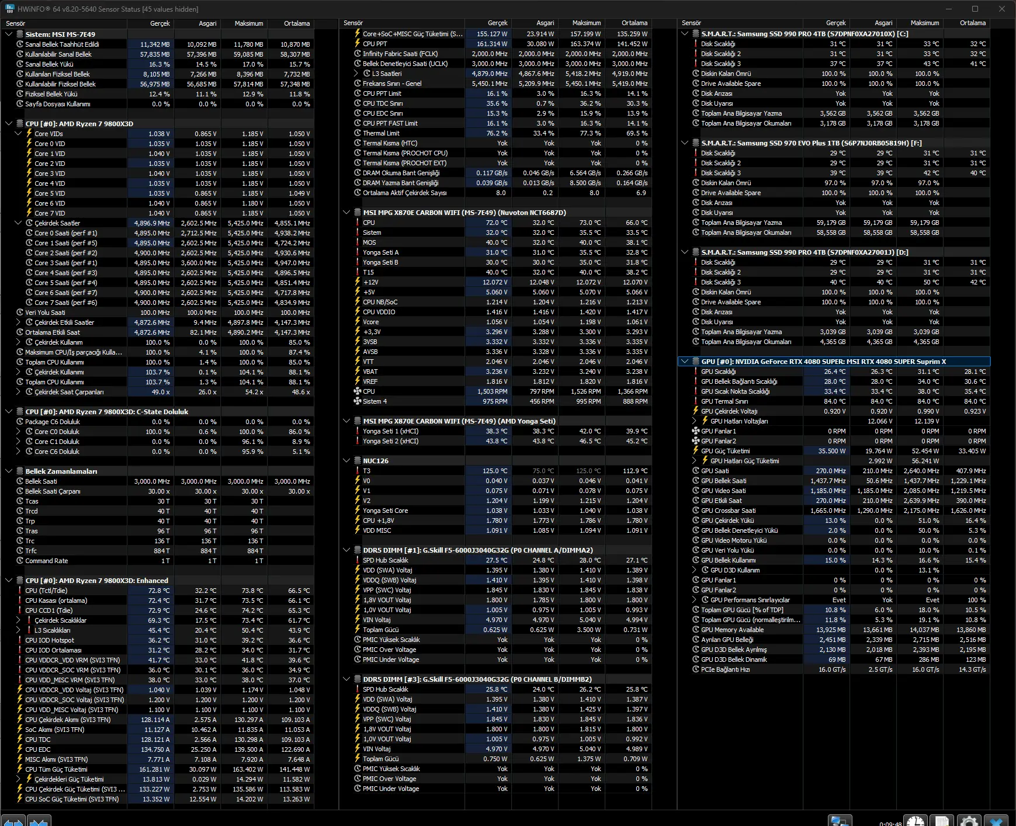The image size is (1016, 826).
Task: Expand the GPU Performans Sınırlayıcılar node
Action: click(x=694, y=600)
